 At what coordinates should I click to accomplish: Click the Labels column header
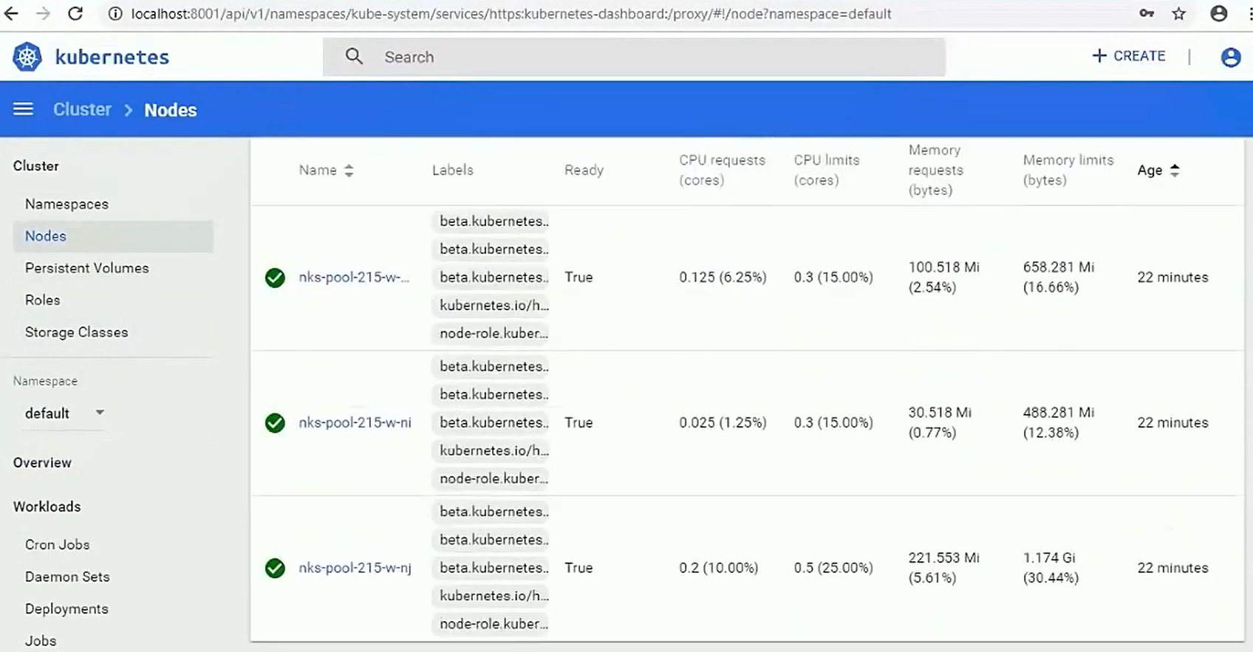[452, 170]
